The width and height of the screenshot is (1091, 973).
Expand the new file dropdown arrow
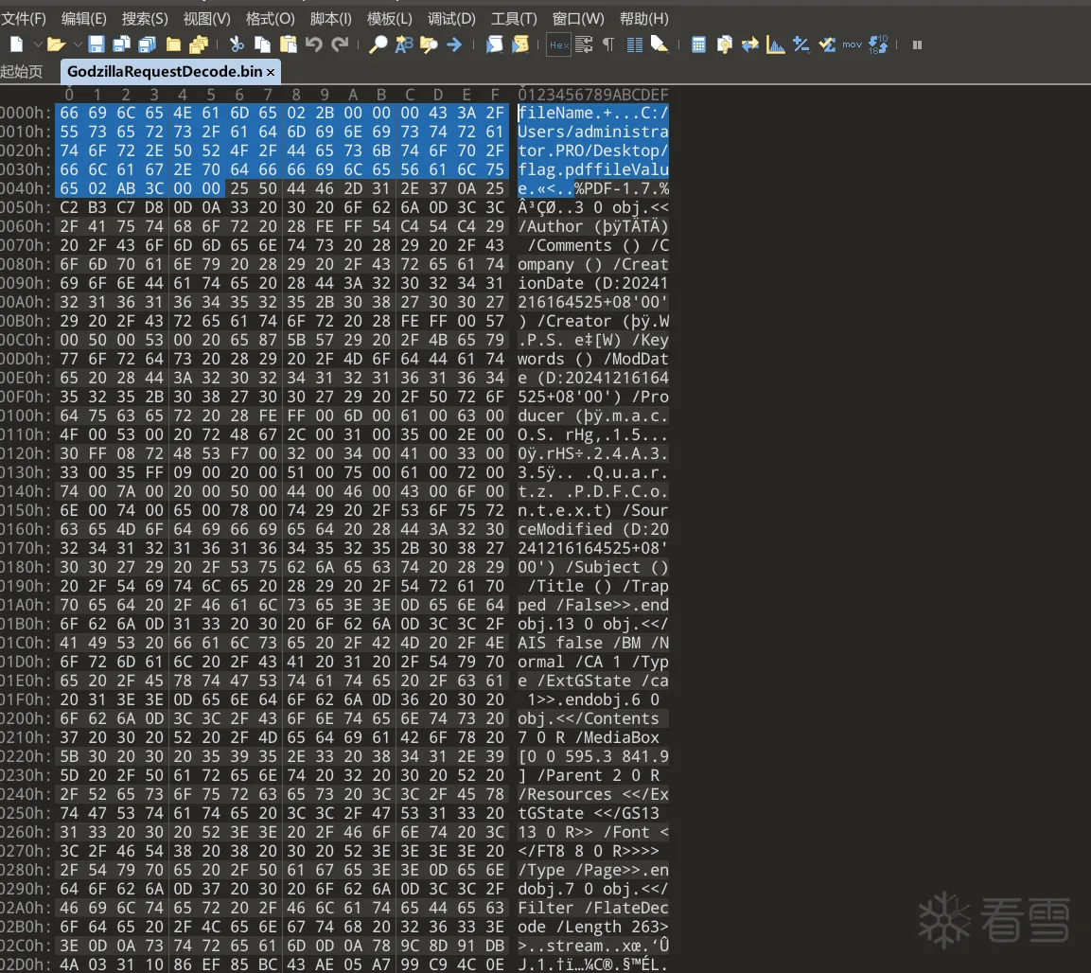point(38,44)
